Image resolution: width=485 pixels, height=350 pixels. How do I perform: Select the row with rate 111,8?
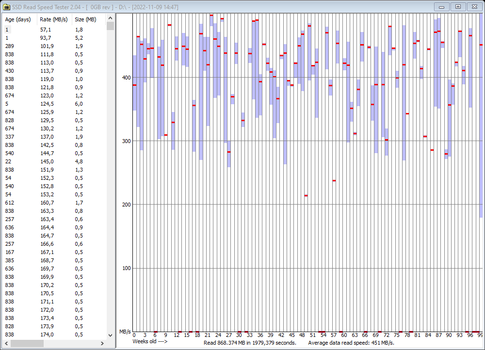pos(54,54)
